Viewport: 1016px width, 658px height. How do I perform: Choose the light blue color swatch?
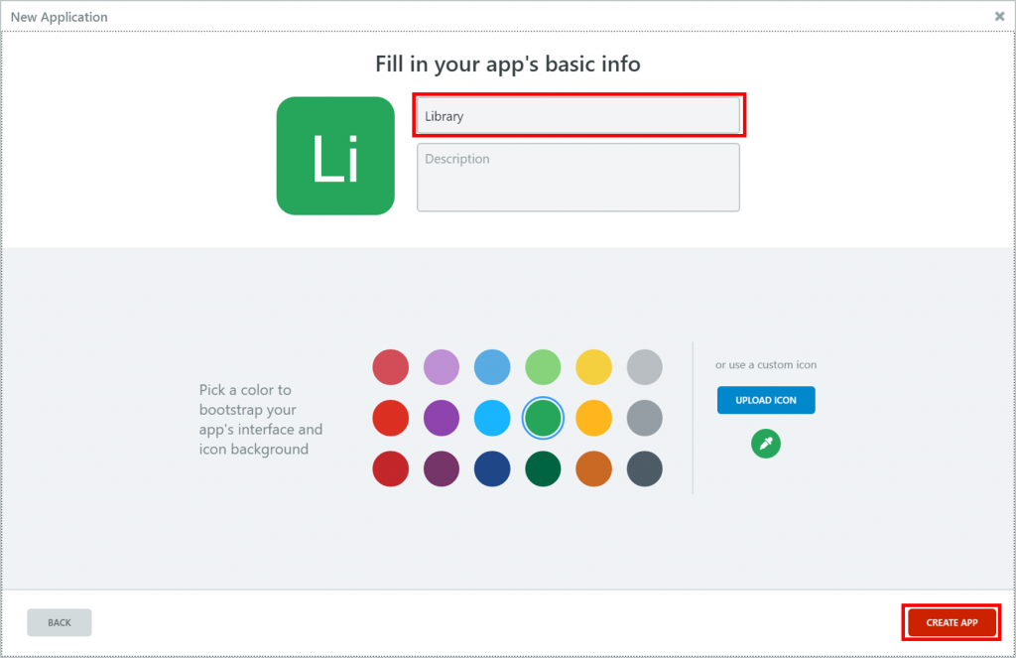(x=492, y=366)
